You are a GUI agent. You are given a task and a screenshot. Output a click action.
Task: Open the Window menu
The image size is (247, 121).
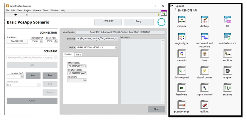(54, 11)
